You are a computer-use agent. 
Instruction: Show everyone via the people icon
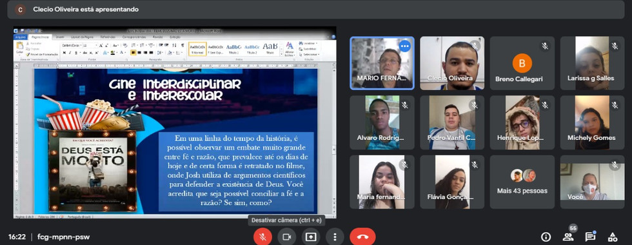click(568, 237)
